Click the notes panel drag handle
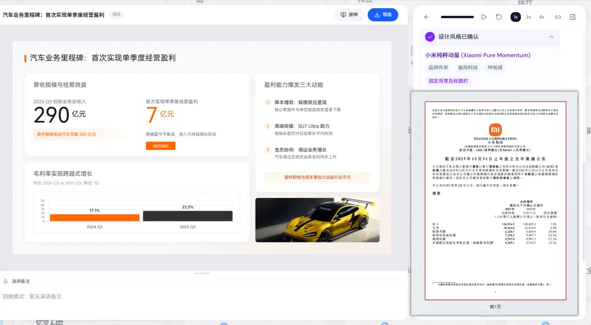The width and height of the screenshot is (591, 325). point(202,273)
